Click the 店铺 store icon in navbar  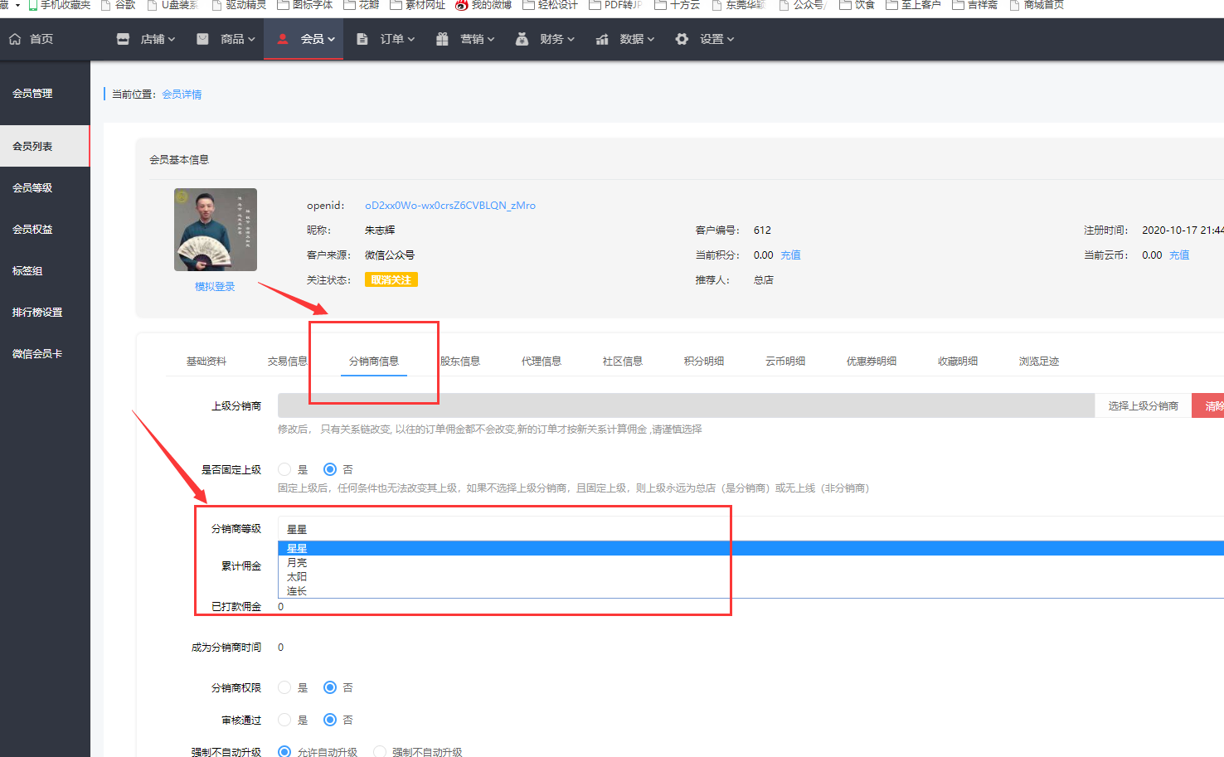(x=123, y=39)
